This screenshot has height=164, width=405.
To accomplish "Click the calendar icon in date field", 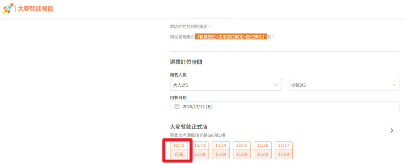I will (x=177, y=106).
